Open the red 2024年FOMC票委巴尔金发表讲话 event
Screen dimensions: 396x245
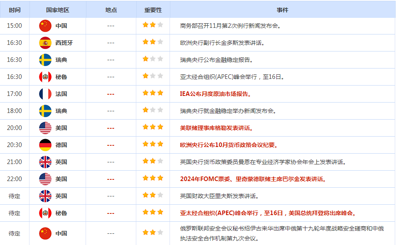click(253, 179)
